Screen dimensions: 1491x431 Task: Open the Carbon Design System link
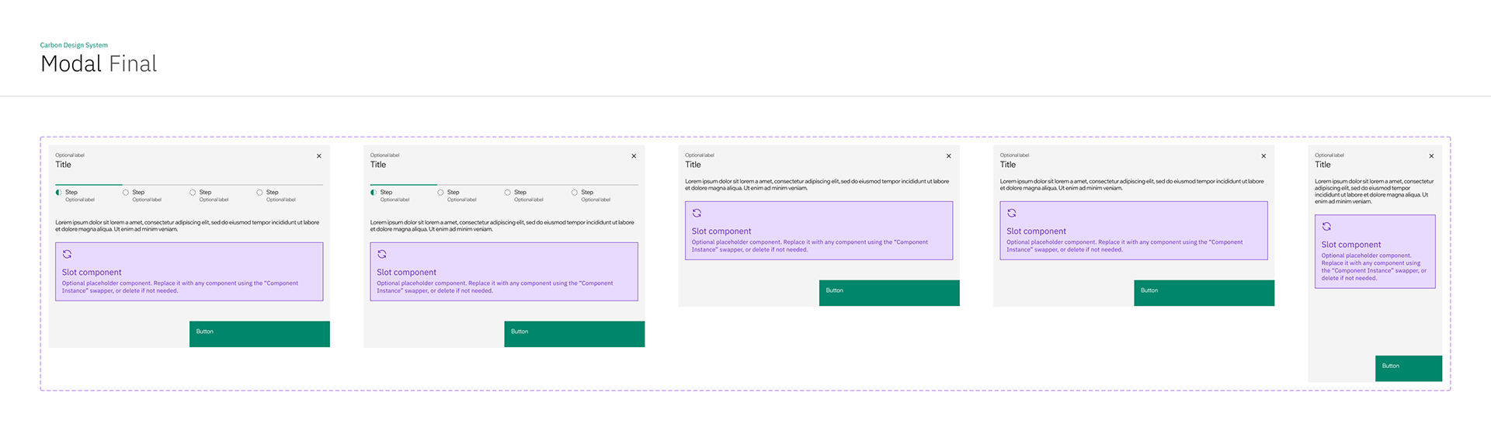[x=74, y=45]
